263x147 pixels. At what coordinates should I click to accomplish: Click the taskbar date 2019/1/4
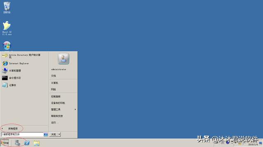pyautogui.click(x=253, y=145)
